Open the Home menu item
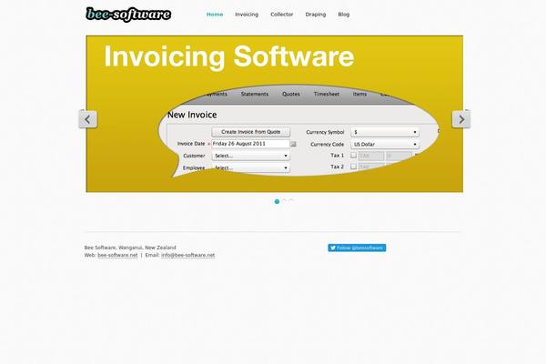Screen dimensions: 546x364 (x=215, y=15)
